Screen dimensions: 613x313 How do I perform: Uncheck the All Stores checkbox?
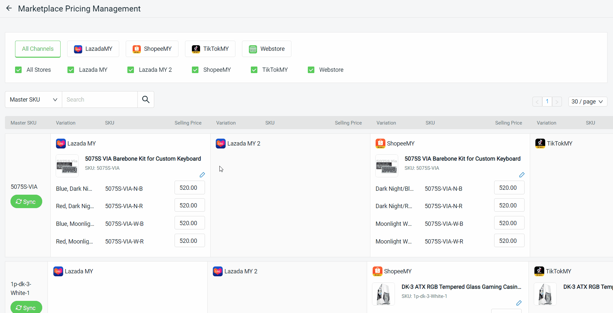click(x=18, y=70)
